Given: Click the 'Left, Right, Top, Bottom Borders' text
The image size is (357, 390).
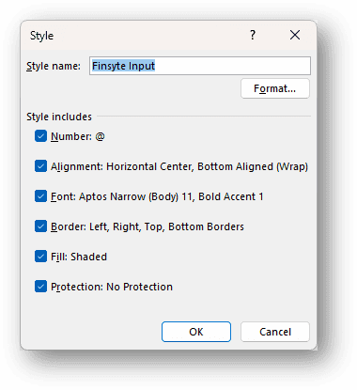Looking at the screenshot, I should point(166,226).
